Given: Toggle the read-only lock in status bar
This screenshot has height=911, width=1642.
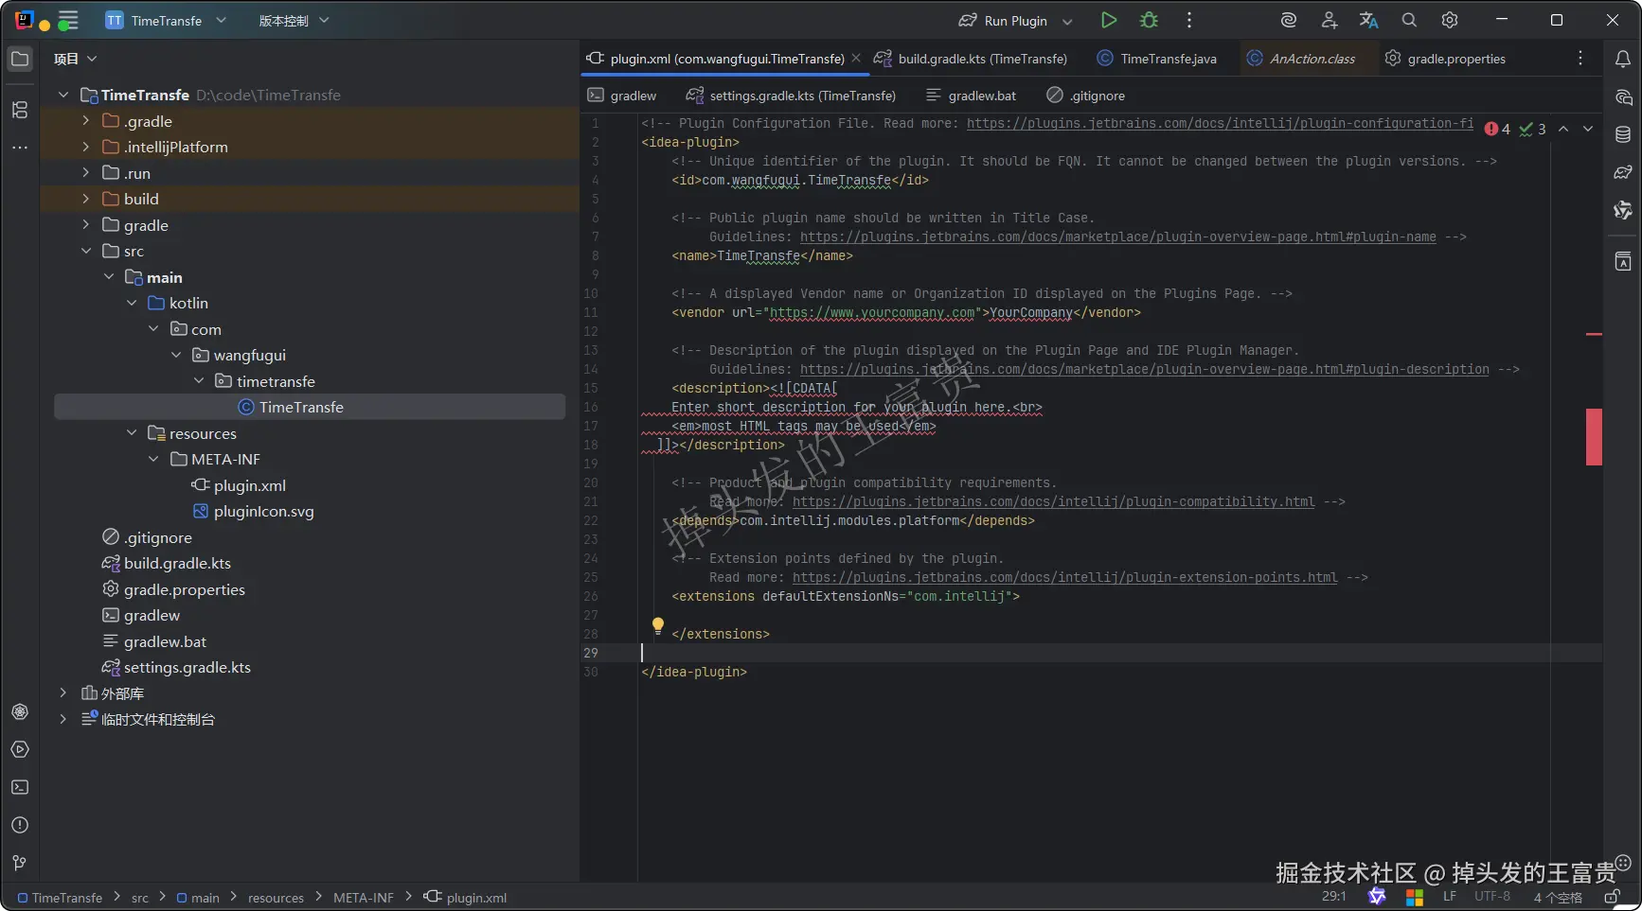Looking at the screenshot, I should coord(1611,897).
